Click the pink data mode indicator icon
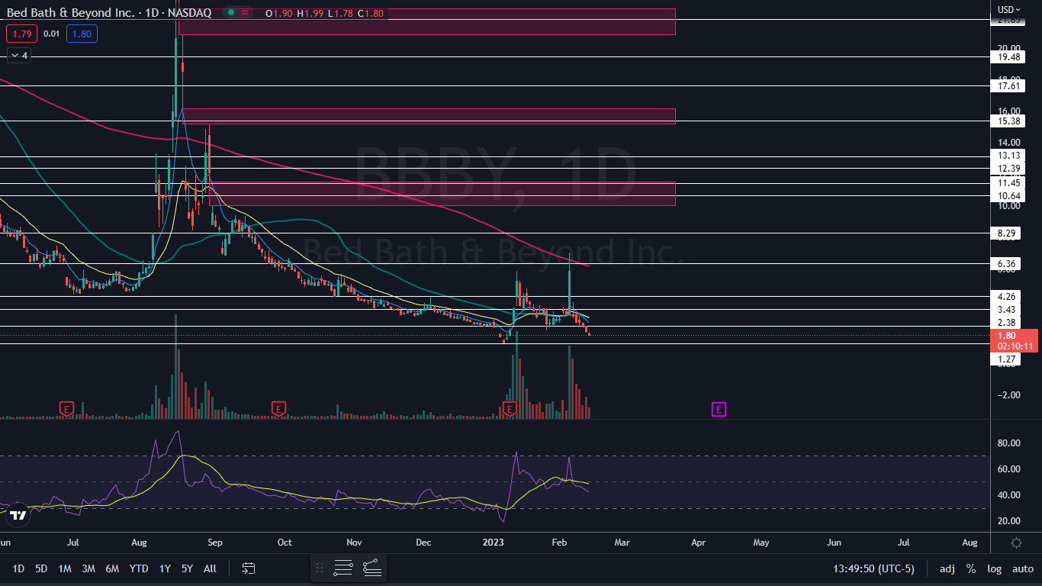Viewport: 1042px width, 586px height. click(246, 13)
